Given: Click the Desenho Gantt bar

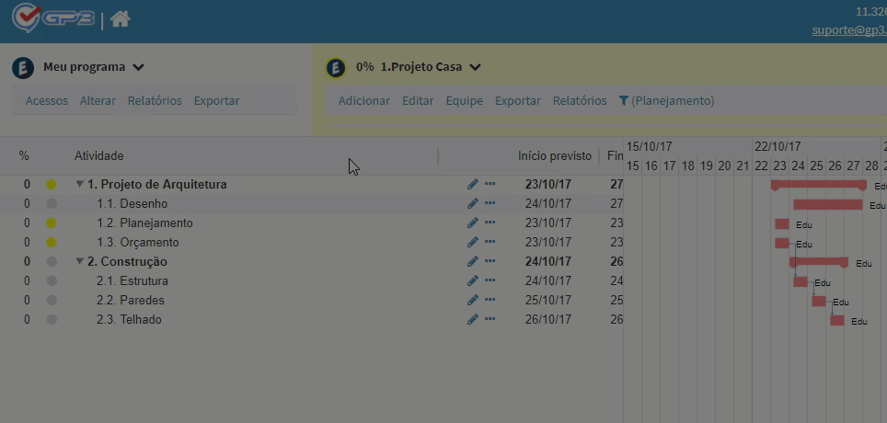Looking at the screenshot, I should pos(828,205).
